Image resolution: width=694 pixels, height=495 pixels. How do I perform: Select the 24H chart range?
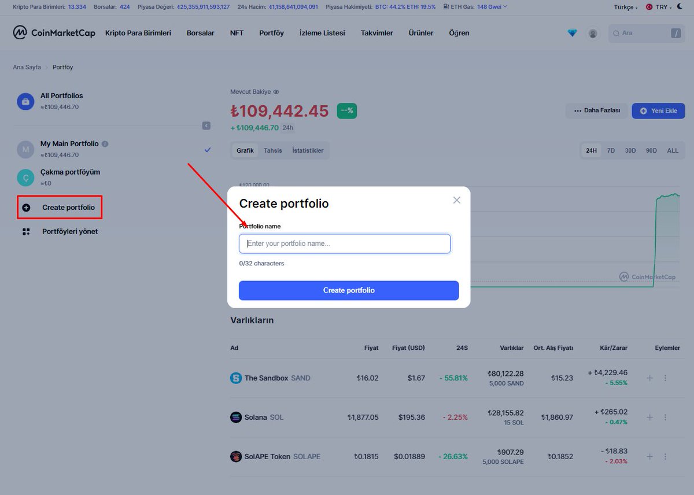click(x=591, y=150)
